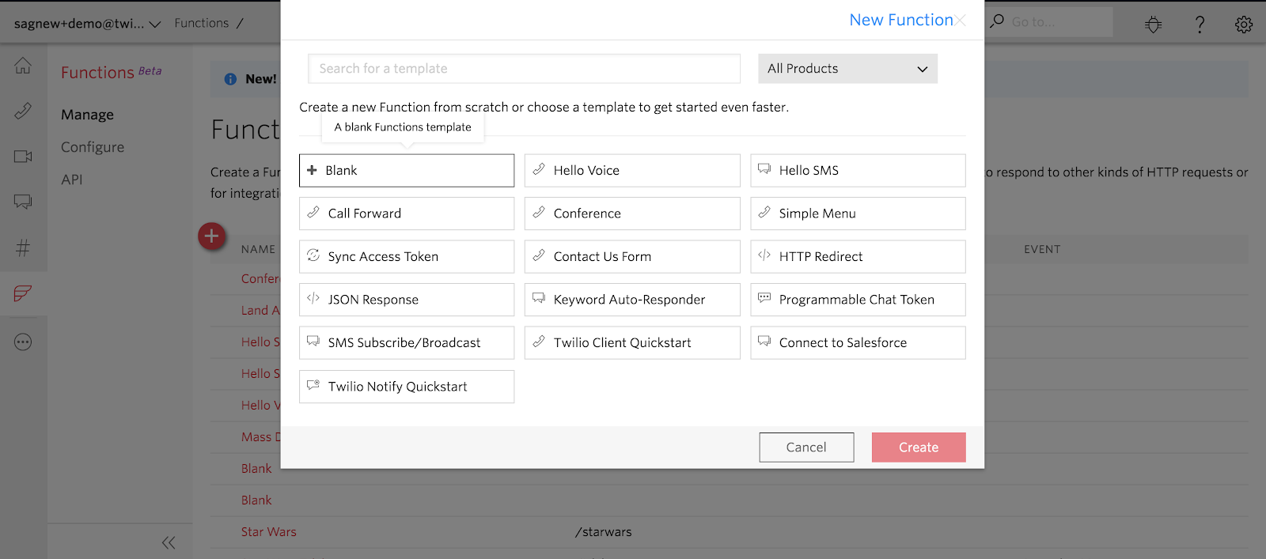The width and height of the screenshot is (1266, 559).
Task: Click the EVENT column header
Action: click(1042, 249)
